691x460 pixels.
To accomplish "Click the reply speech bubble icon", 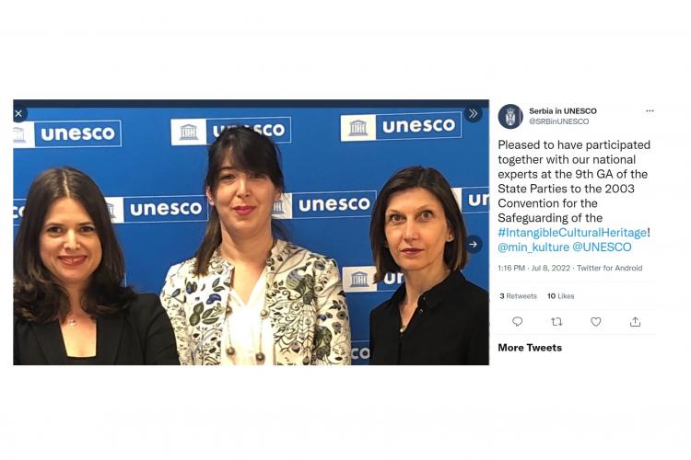I will coord(518,322).
